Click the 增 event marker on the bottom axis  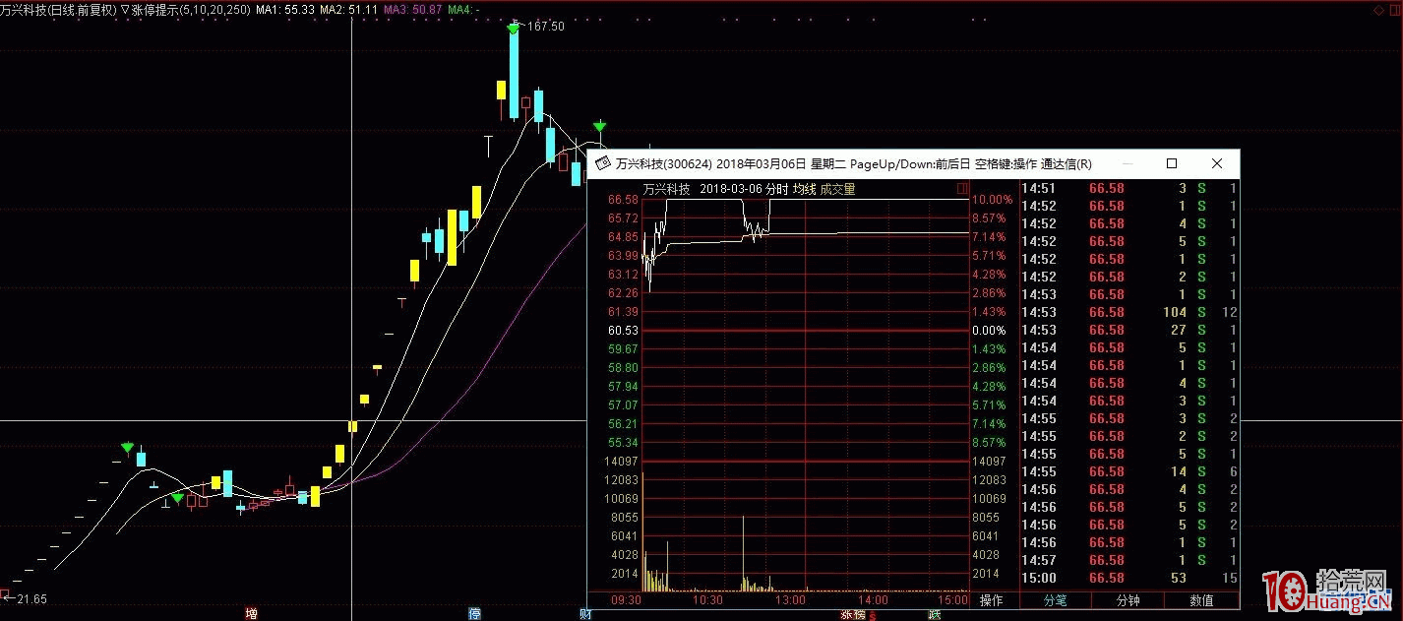[x=252, y=614]
